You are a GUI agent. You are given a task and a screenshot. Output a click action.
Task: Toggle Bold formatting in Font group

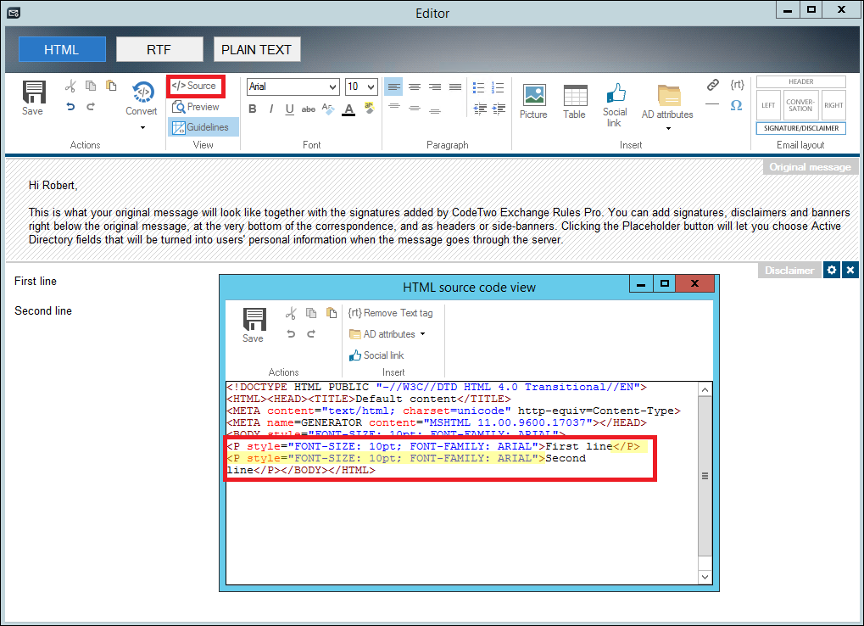pyautogui.click(x=253, y=109)
